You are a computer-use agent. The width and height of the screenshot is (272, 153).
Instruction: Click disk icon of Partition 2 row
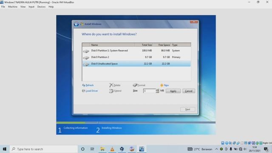click(x=86, y=58)
